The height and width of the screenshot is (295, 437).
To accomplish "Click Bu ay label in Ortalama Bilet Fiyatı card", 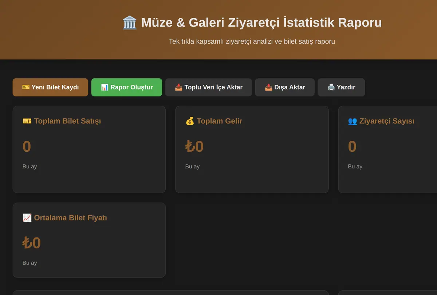I will (29, 263).
